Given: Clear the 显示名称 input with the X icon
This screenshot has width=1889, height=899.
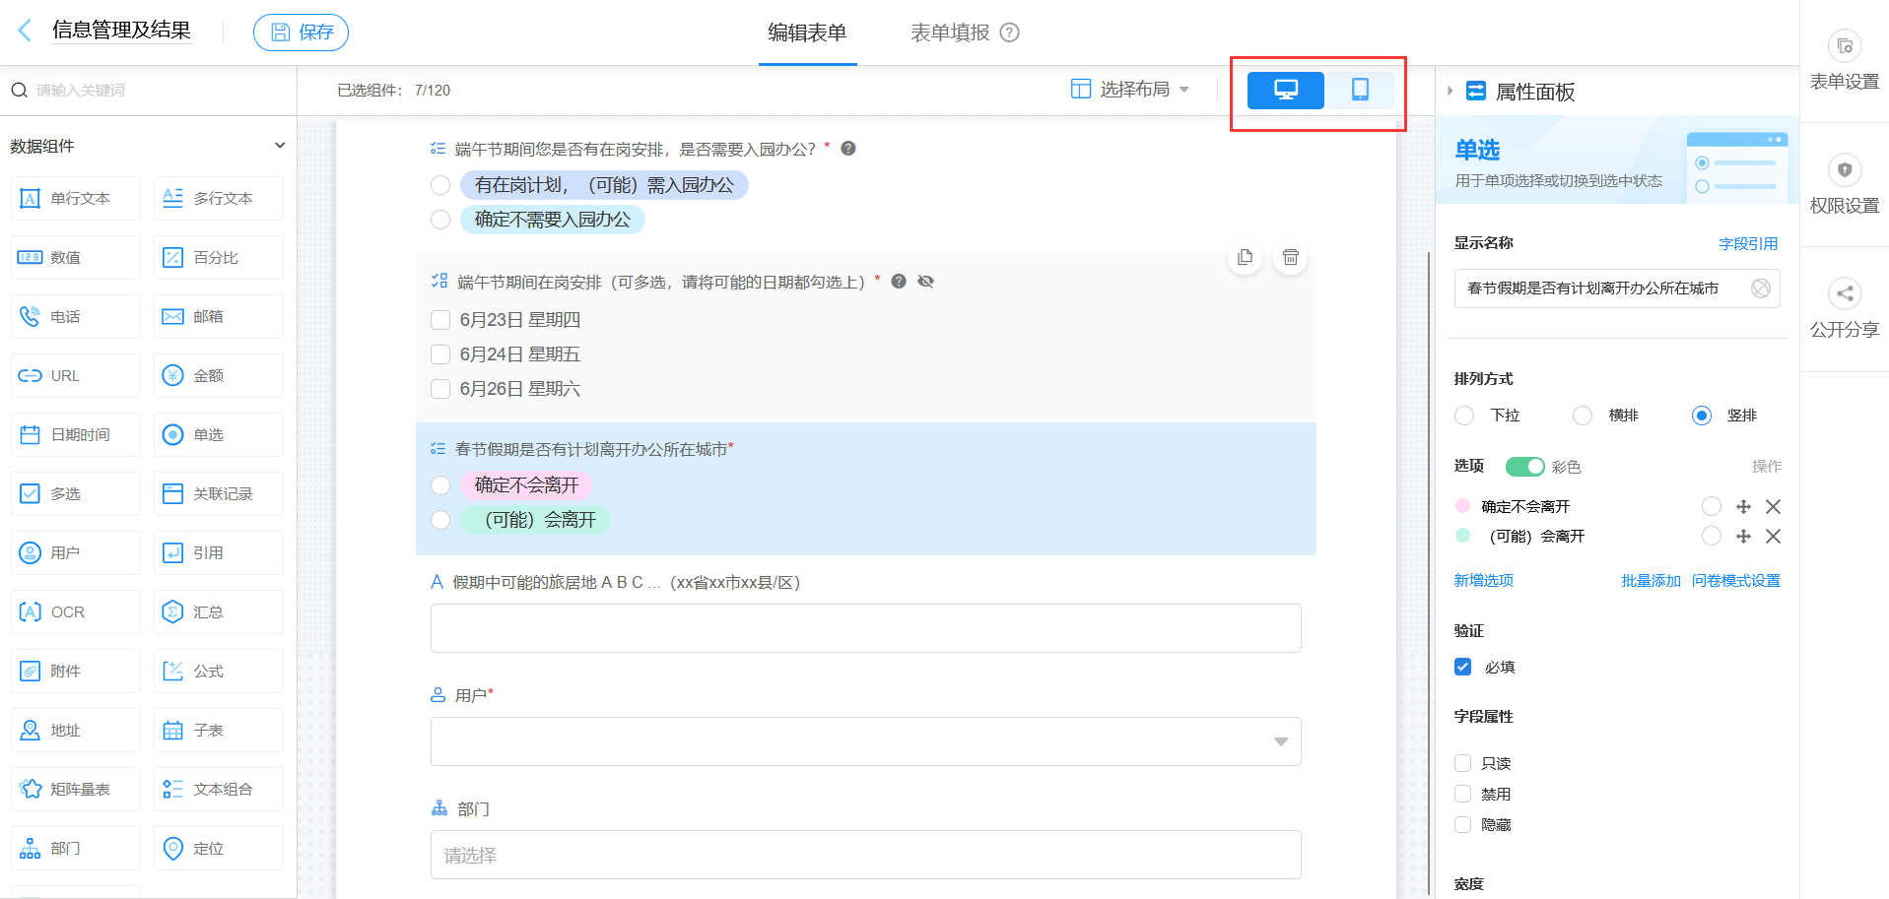Looking at the screenshot, I should point(1762,288).
